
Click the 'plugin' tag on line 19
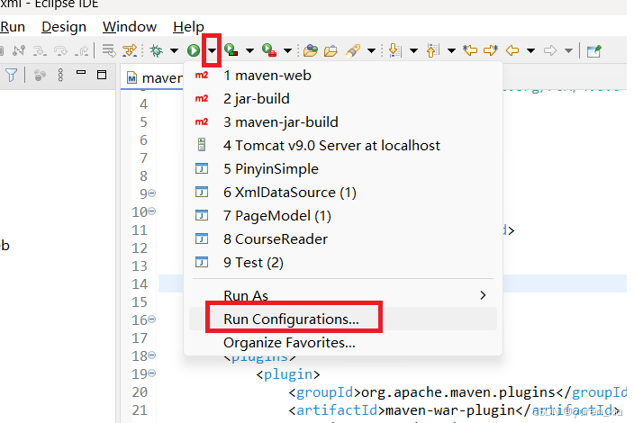[288, 374]
